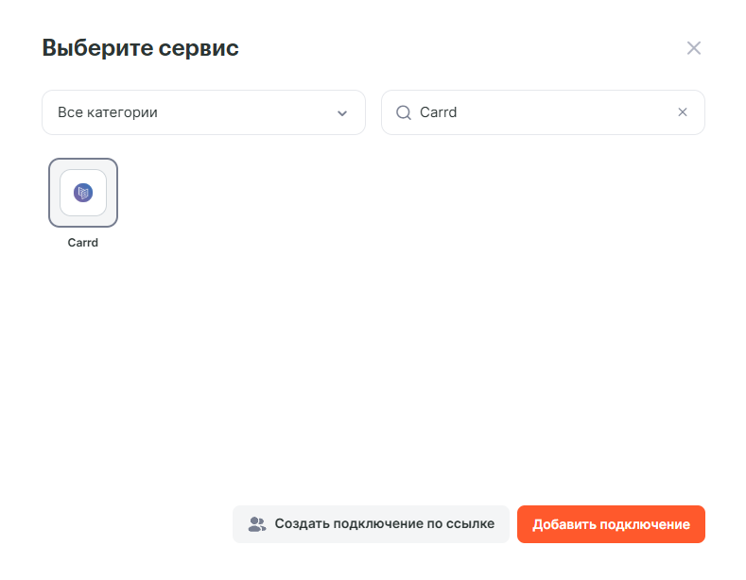746x580 pixels.
Task: Click the Добавить подключение button
Action: tap(611, 524)
